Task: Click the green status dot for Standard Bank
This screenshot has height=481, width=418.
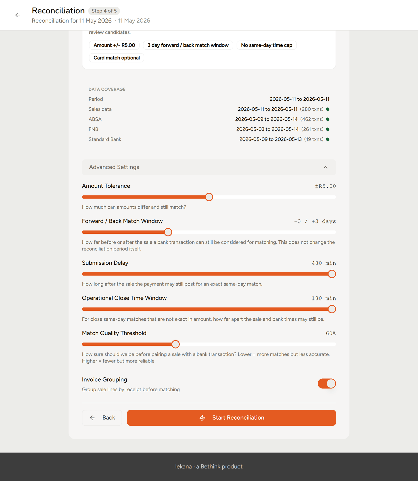Action: tap(328, 139)
